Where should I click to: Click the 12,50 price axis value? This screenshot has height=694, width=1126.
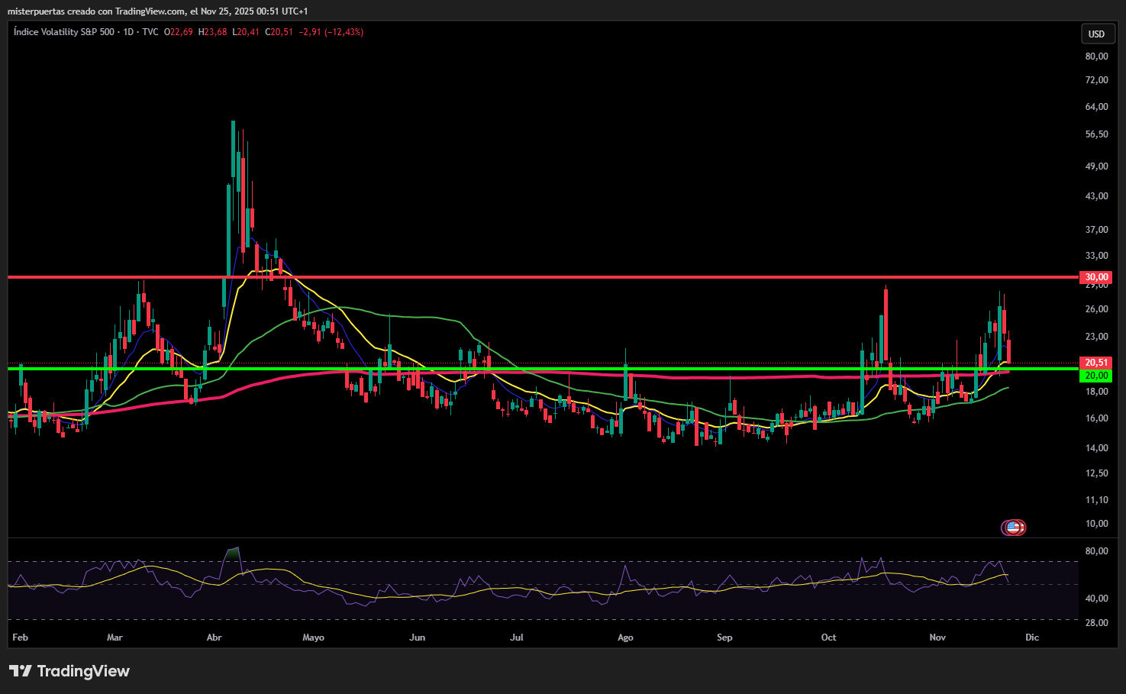tap(1096, 473)
